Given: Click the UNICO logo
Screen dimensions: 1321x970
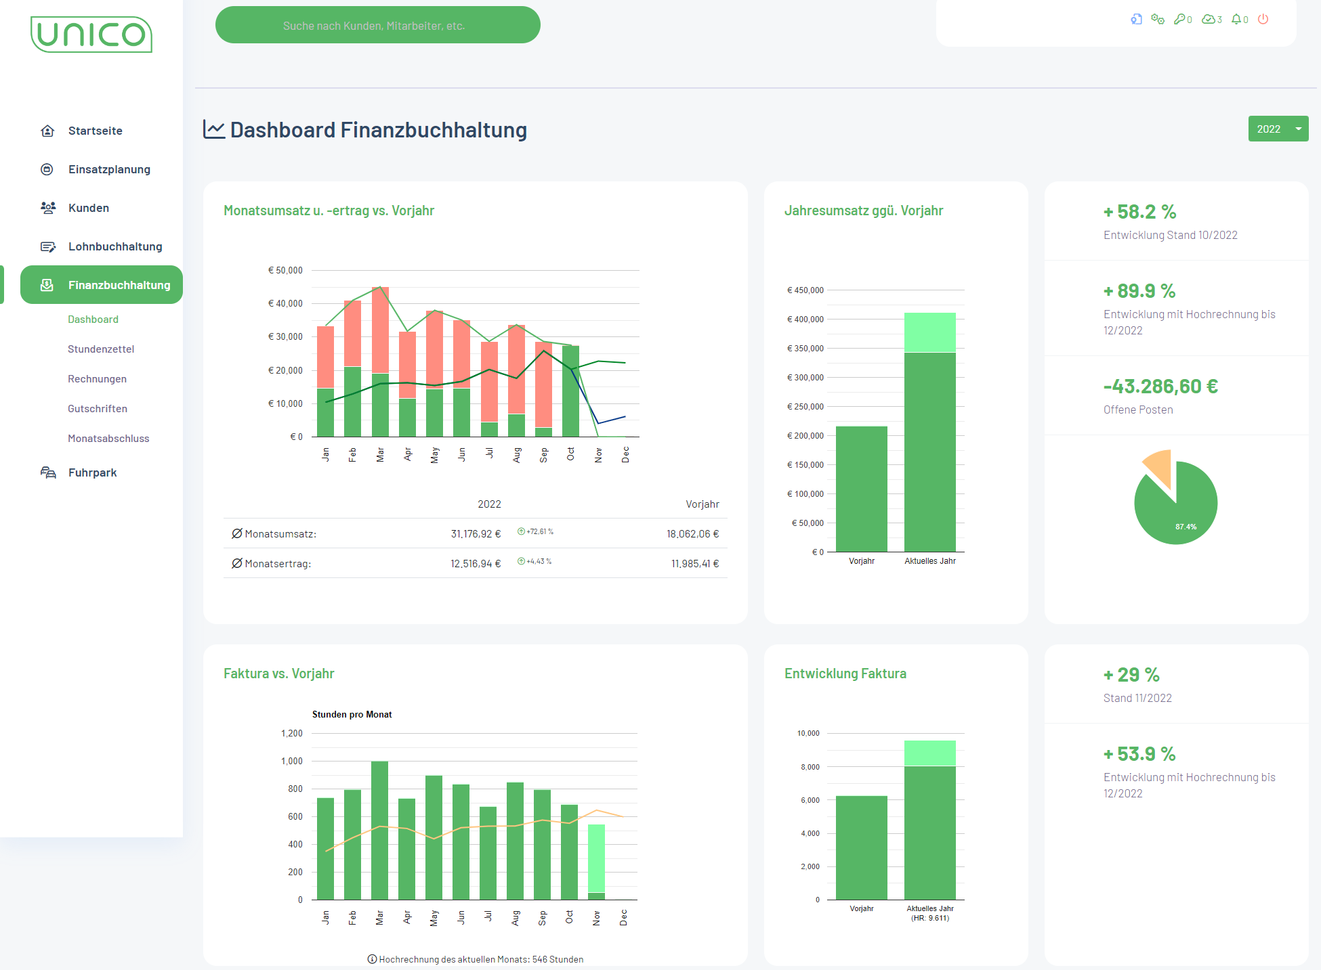Looking at the screenshot, I should (x=91, y=35).
